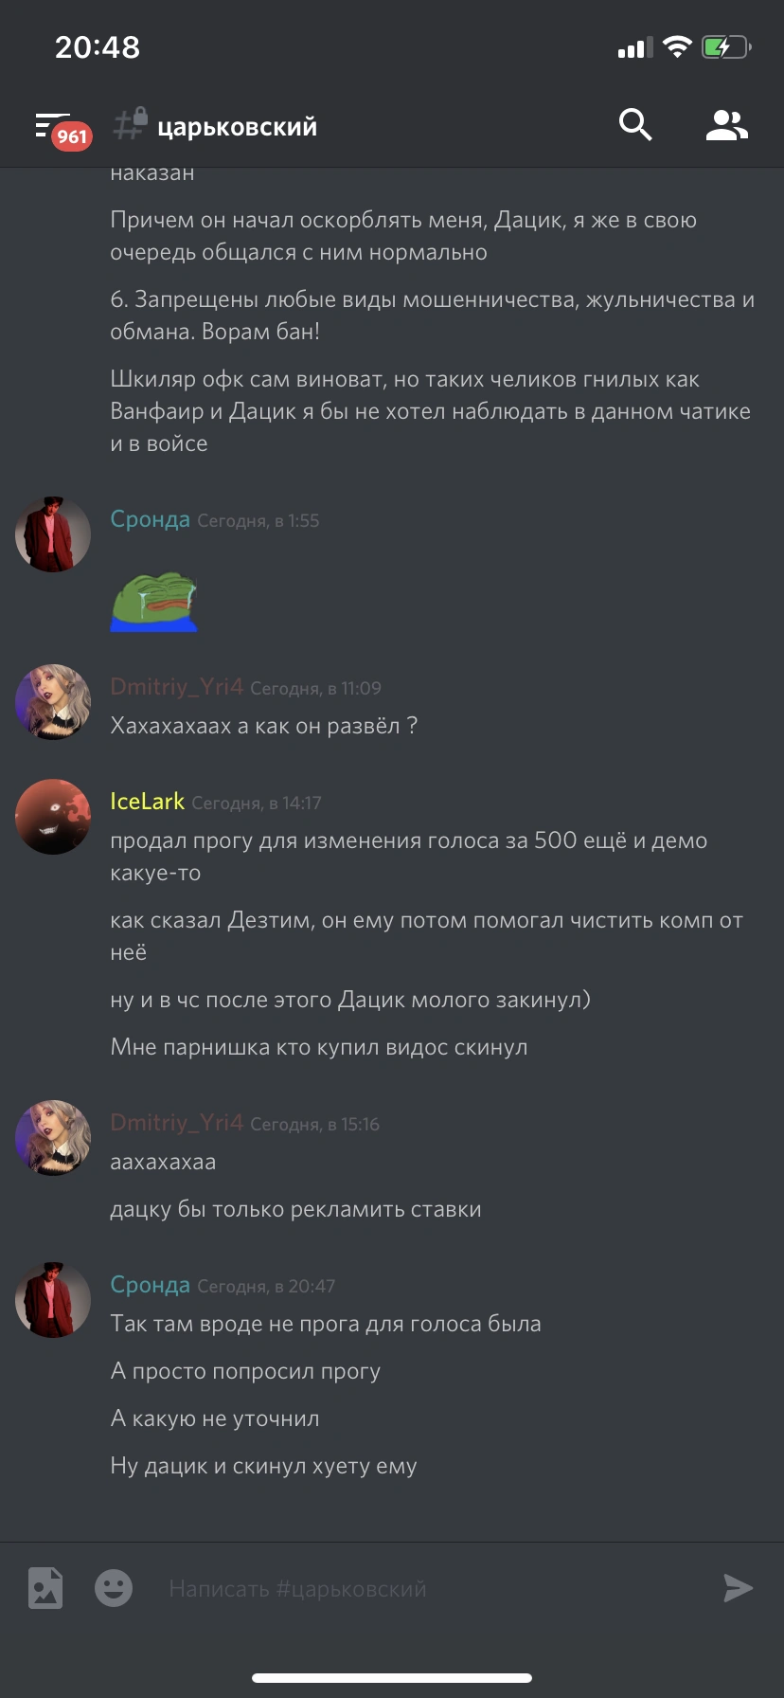Tap Dmitriy_Yri4 username at 11:09
The height and width of the screenshot is (1698, 784).
176,687
